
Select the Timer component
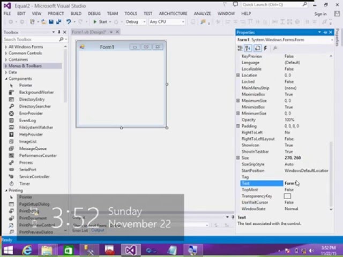(24, 184)
